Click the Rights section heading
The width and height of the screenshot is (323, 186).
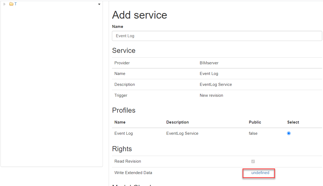pos(122,149)
